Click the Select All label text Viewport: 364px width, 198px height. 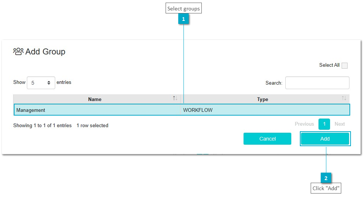[x=329, y=65]
